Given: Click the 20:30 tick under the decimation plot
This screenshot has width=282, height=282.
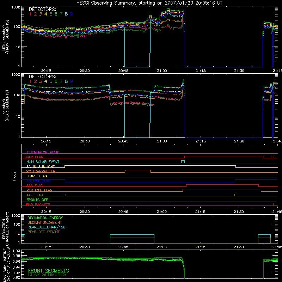Looking at the screenshot, I should (x=85, y=247).
